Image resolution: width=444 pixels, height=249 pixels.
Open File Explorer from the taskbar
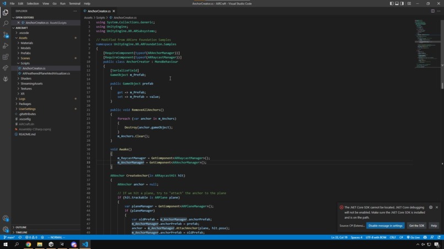(x=40, y=245)
